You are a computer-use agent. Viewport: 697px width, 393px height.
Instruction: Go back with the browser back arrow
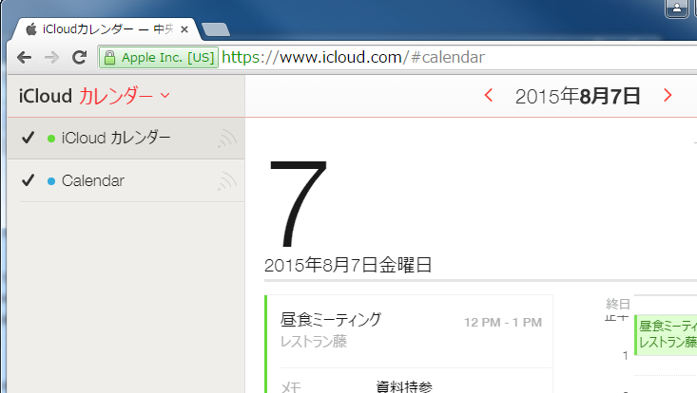click(24, 57)
